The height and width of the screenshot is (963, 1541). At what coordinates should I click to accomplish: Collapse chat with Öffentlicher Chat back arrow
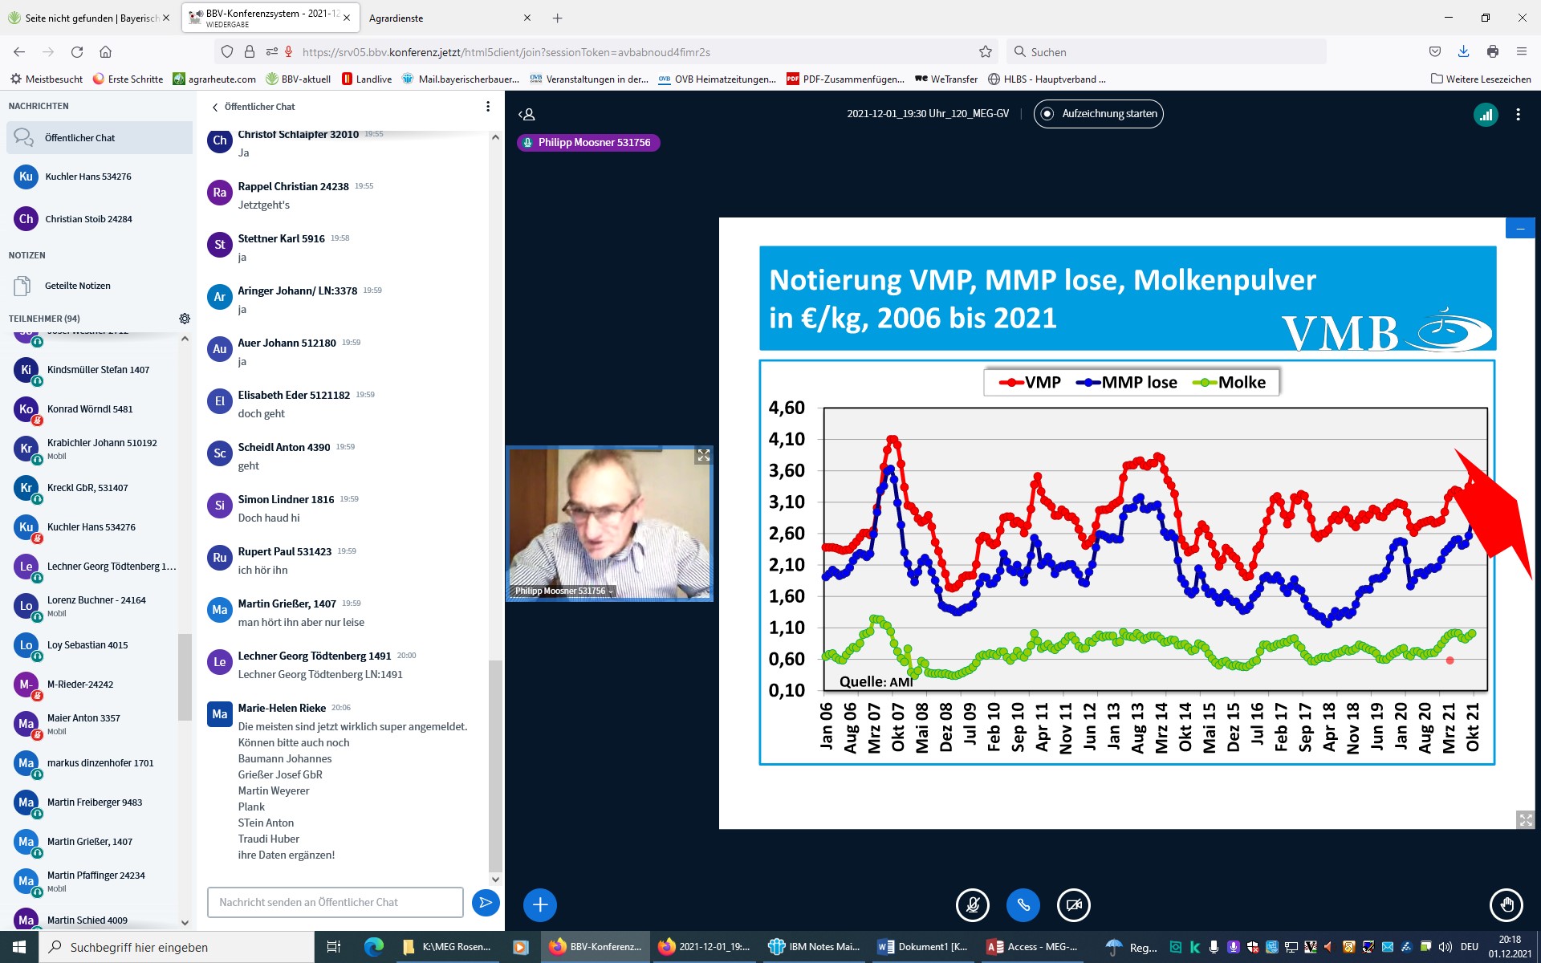pyautogui.click(x=254, y=107)
